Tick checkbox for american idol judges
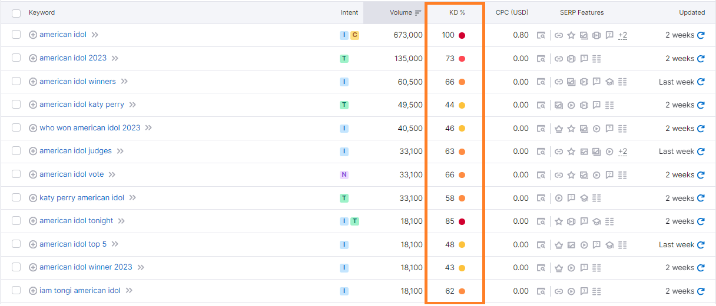 [x=16, y=151]
